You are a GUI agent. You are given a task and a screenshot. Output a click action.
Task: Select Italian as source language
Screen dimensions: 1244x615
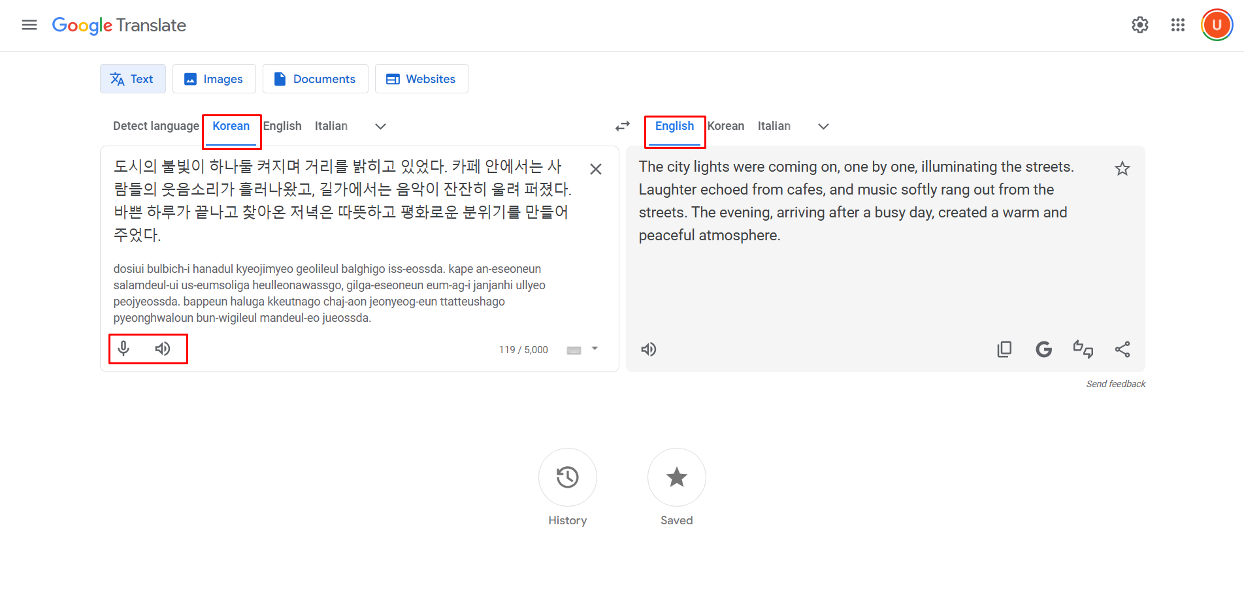pyautogui.click(x=331, y=126)
